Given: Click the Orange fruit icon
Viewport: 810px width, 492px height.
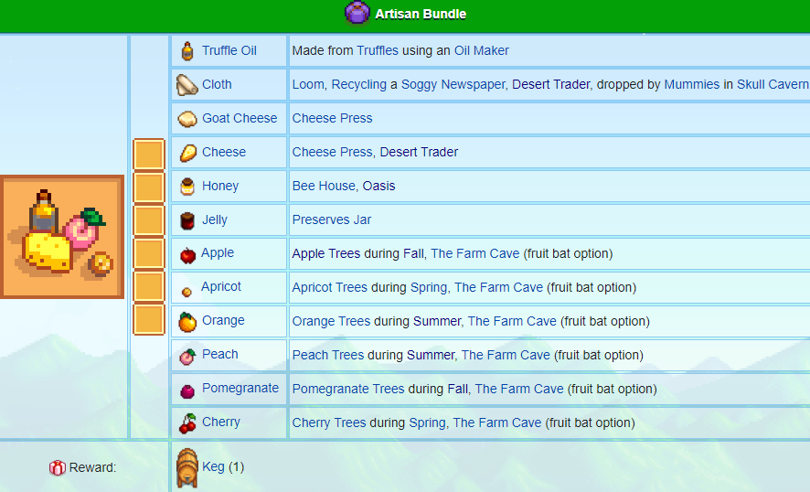Looking at the screenshot, I should click(x=187, y=322).
